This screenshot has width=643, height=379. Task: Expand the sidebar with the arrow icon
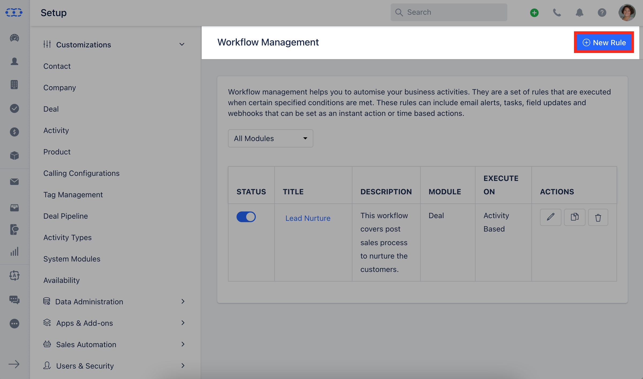[14, 364]
